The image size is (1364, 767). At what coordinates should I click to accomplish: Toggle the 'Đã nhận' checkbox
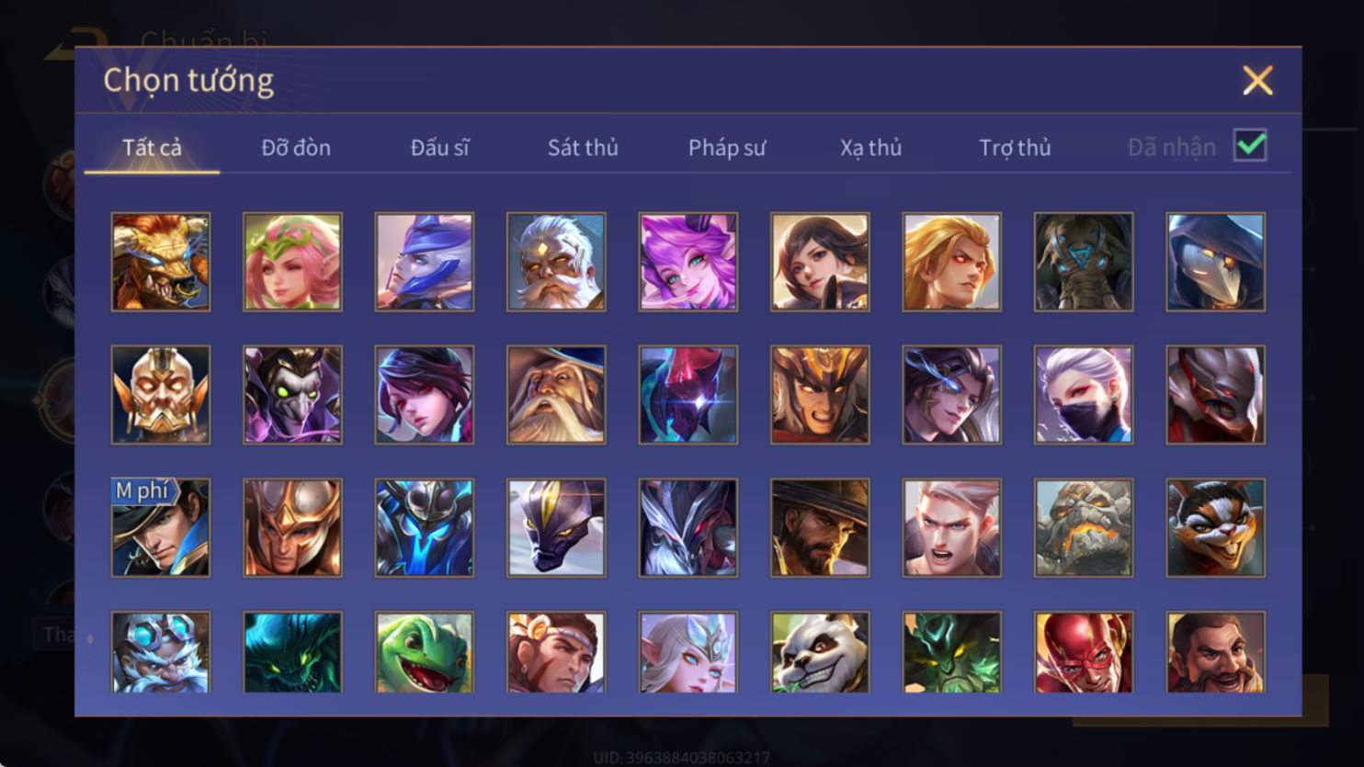1250,145
